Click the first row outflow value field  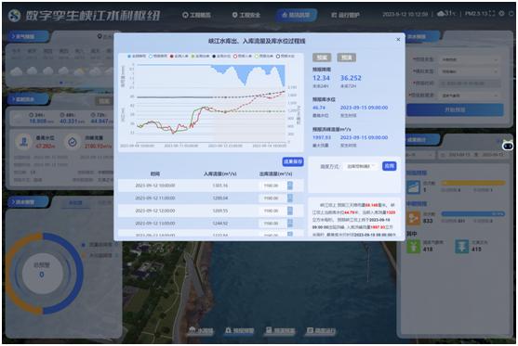point(272,186)
